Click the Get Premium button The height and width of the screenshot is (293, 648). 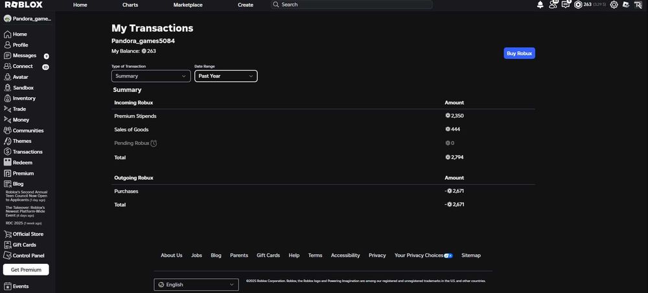26,270
